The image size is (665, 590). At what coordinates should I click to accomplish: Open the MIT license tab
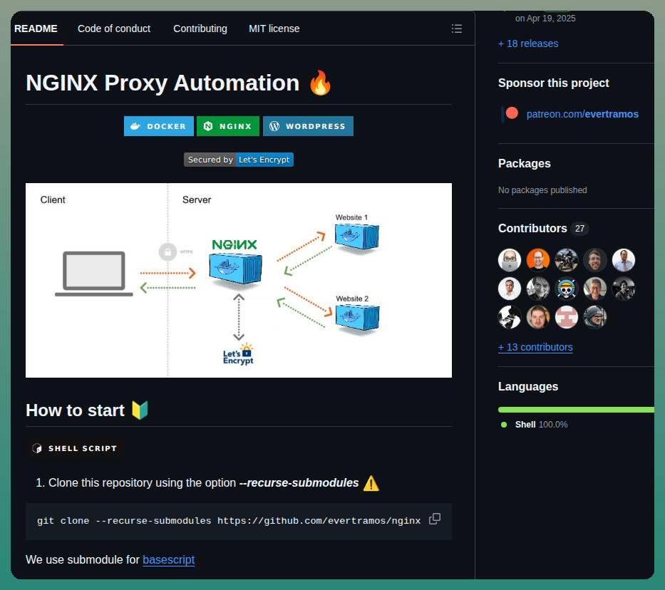[274, 29]
